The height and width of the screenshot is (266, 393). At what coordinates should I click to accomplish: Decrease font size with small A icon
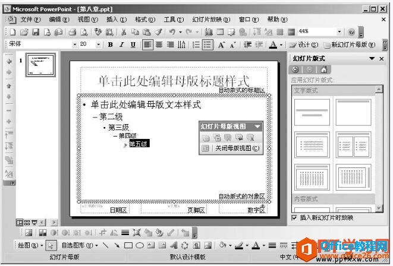232,45
